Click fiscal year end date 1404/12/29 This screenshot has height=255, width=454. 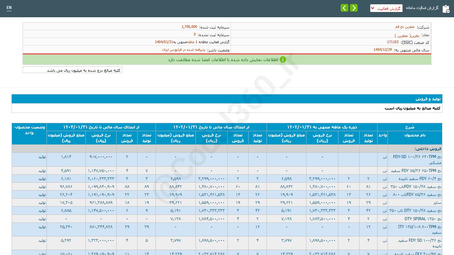[x=383, y=50]
